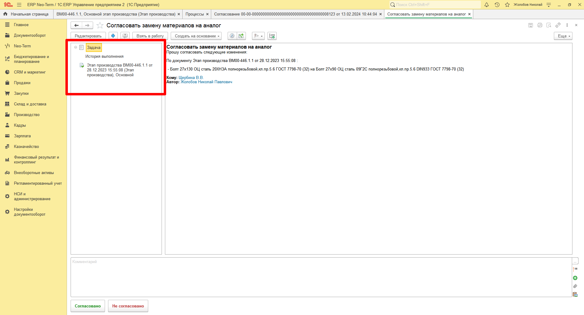
Task: Click the 'Взять в работу' button
Action: pos(150,36)
